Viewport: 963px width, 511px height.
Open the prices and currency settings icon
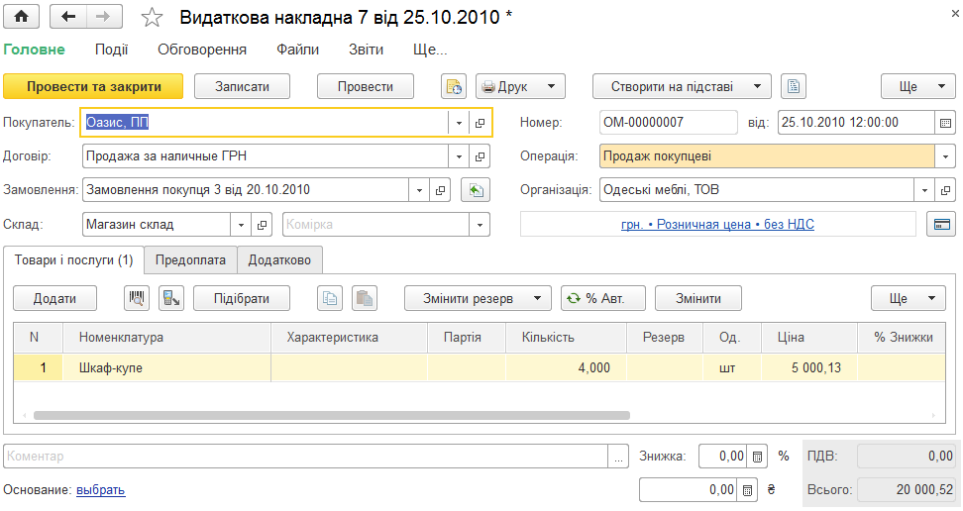tap(941, 224)
